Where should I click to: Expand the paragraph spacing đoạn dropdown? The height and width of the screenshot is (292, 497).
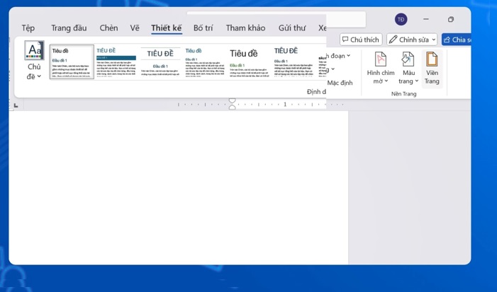pyautogui.click(x=340, y=56)
